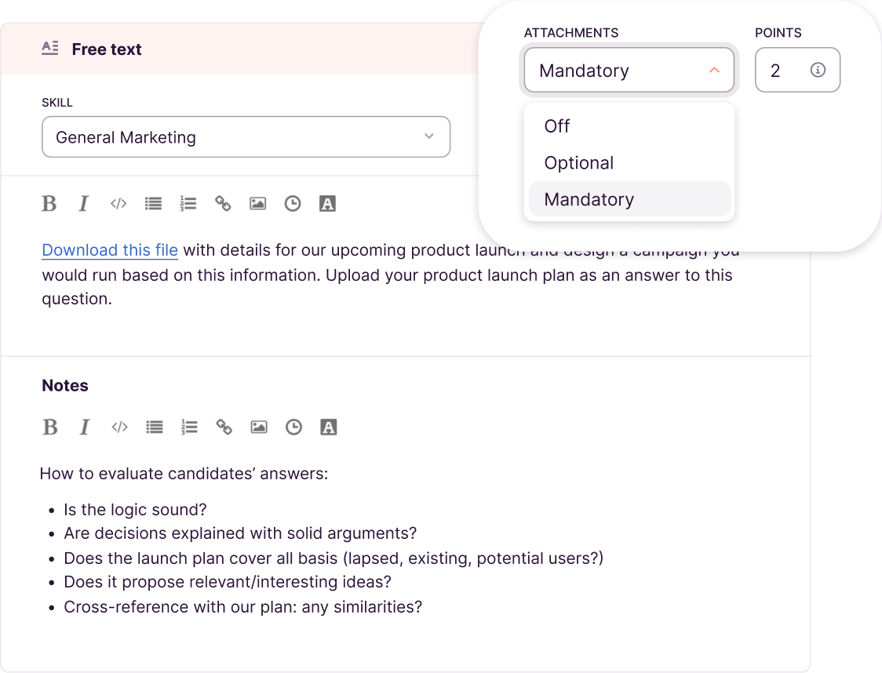Toggle italic in Notes toolbar
Viewport: 882px width, 673px height.
click(85, 427)
